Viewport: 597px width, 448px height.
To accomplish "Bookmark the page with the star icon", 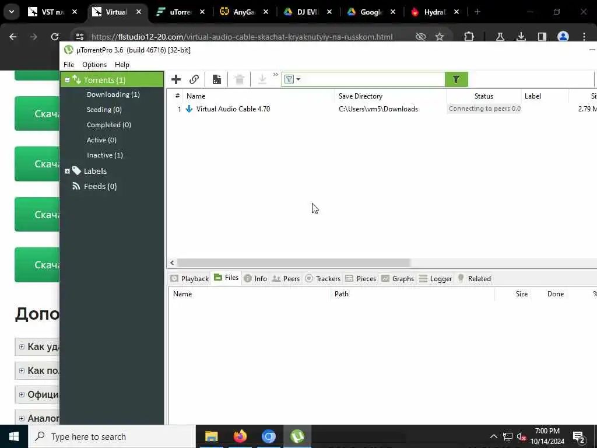I will 440,37.
